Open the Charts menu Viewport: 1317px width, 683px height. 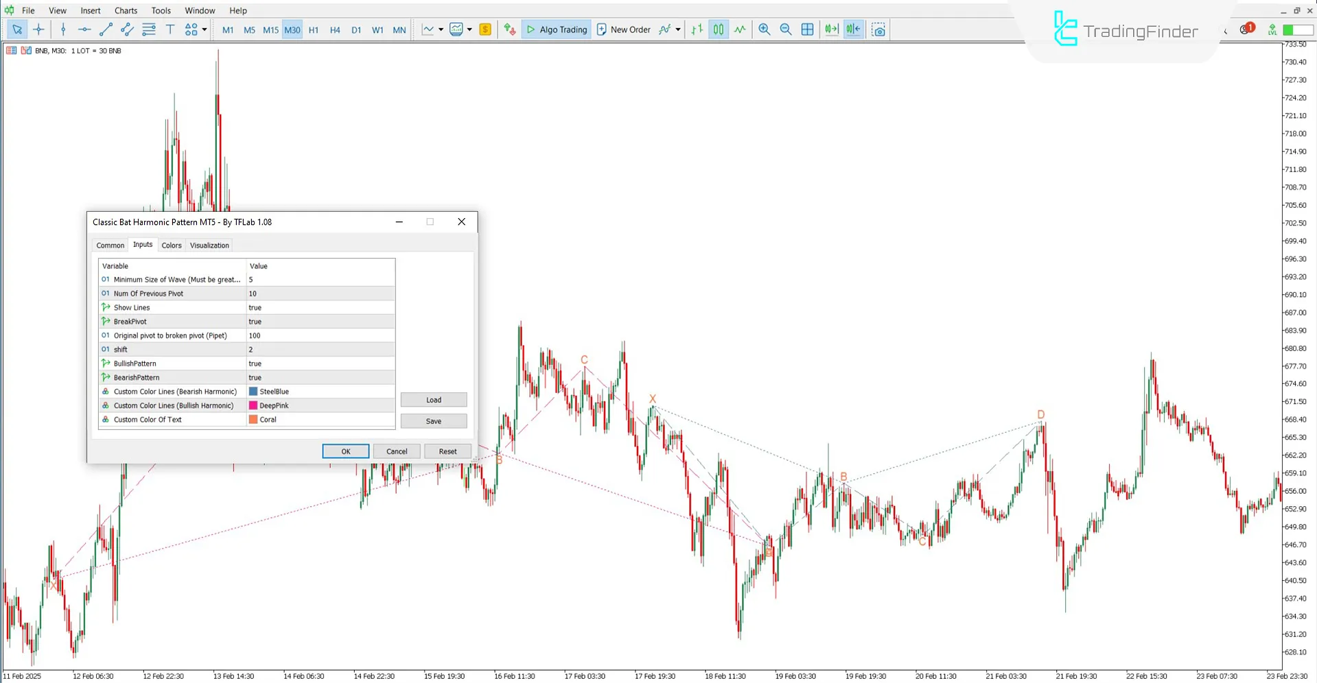[x=126, y=10]
